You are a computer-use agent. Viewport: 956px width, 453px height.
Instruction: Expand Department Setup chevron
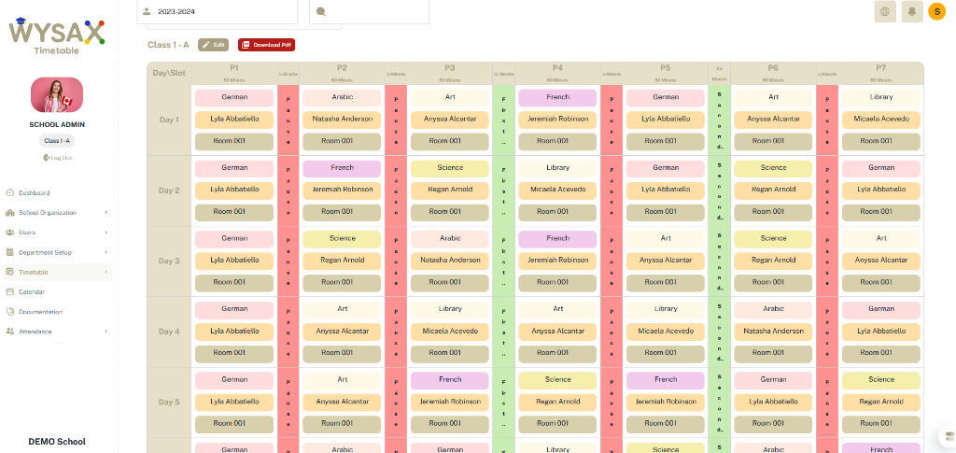(105, 252)
